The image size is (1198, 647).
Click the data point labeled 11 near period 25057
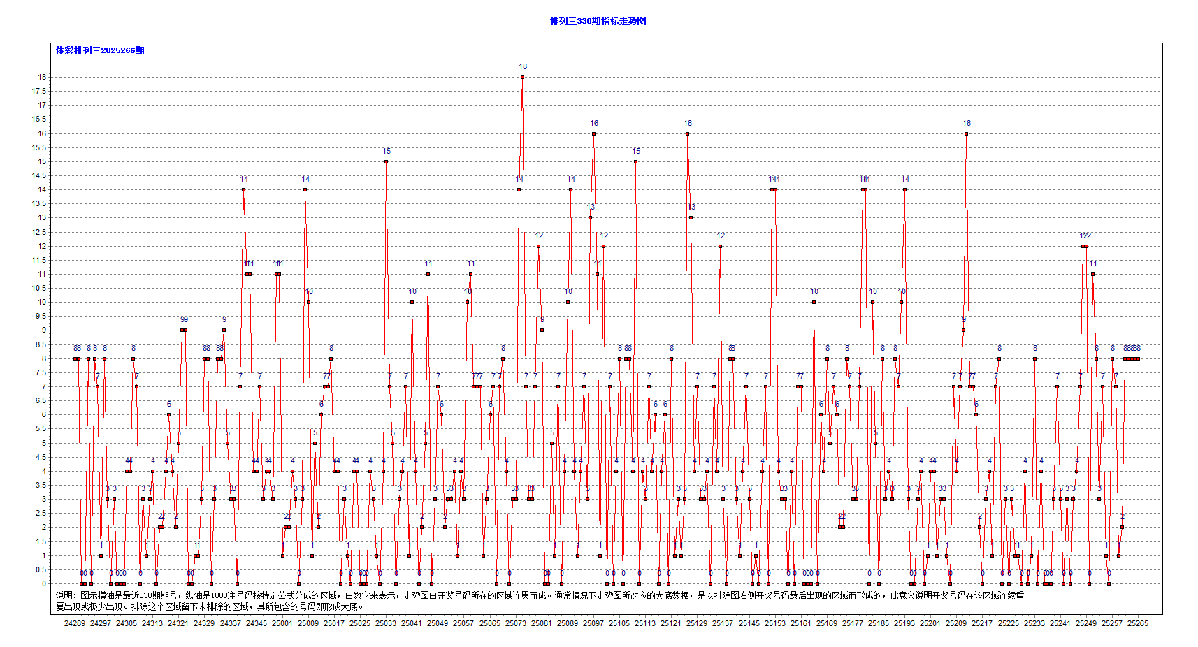tap(470, 273)
